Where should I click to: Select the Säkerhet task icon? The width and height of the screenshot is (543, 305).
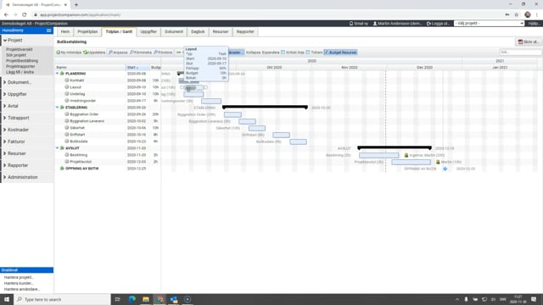67,128
